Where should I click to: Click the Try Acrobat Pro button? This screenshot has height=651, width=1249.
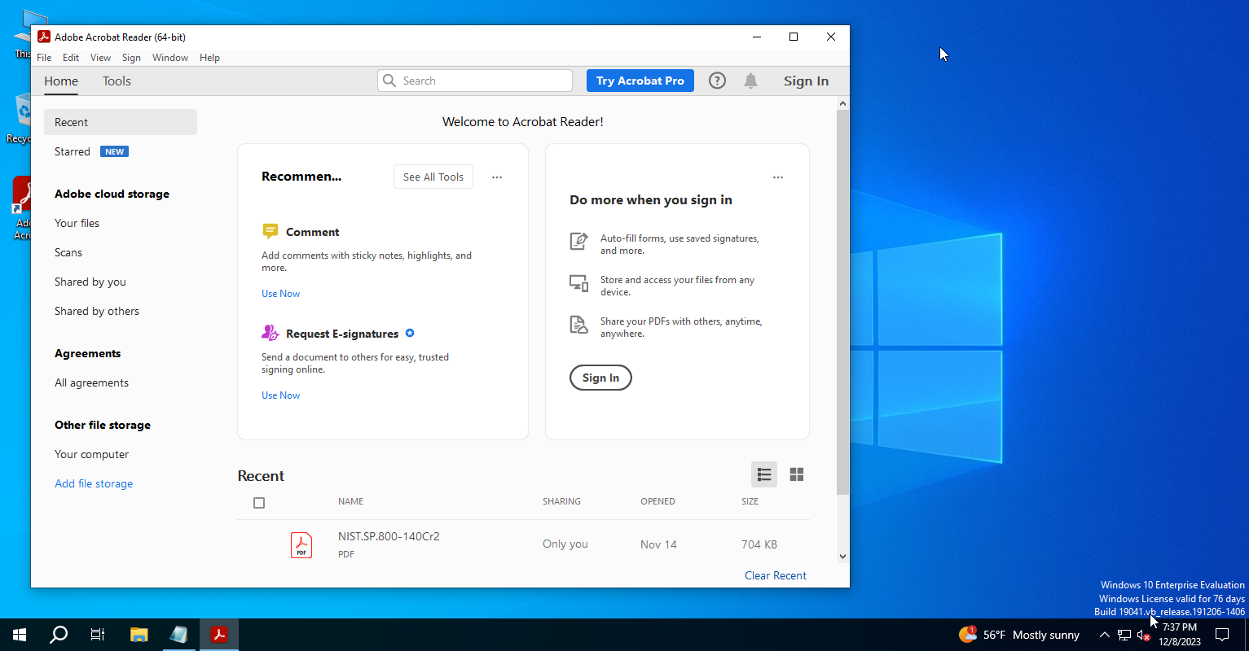point(640,81)
